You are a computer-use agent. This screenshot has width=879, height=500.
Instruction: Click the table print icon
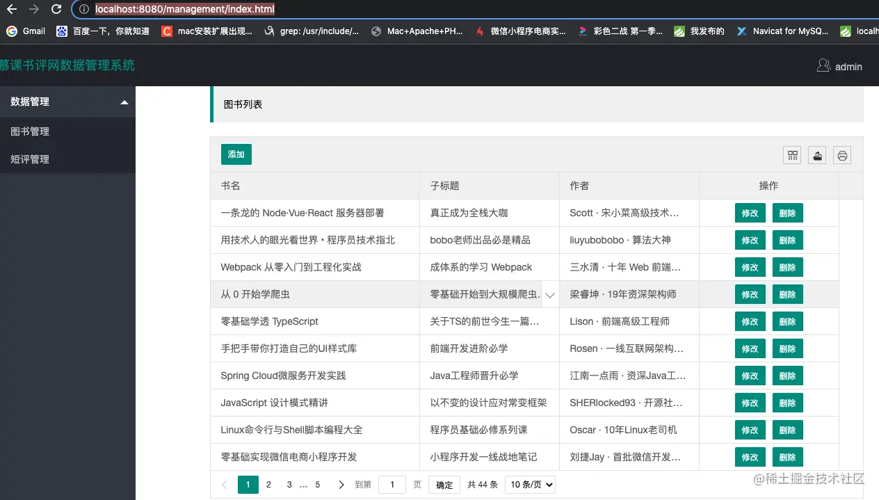842,156
